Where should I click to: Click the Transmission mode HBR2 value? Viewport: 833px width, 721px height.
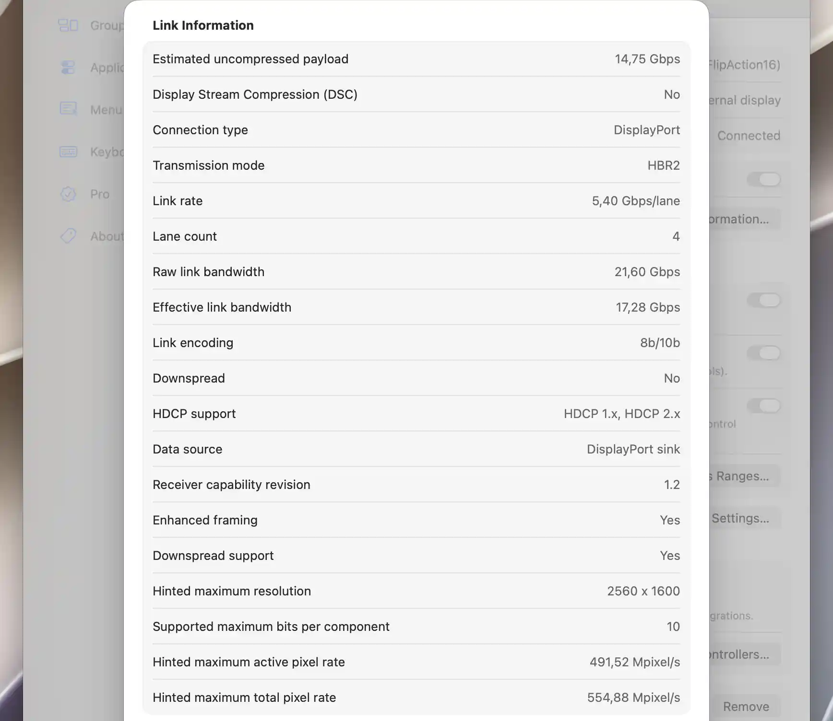pyautogui.click(x=664, y=165)
